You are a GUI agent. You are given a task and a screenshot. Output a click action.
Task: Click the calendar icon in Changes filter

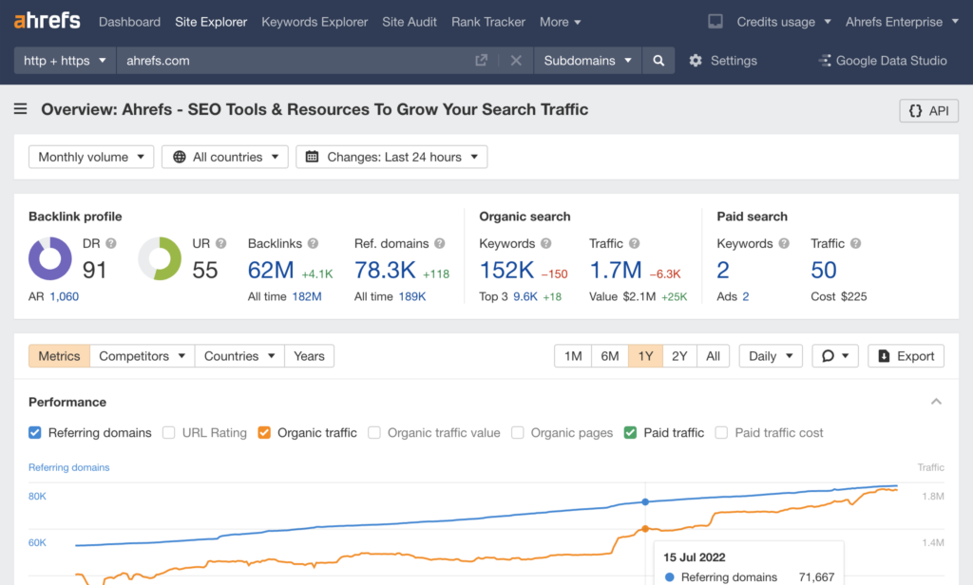point(312,157)
